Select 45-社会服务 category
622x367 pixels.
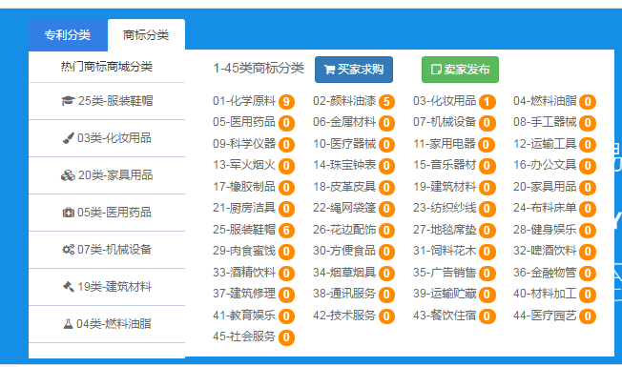tap(244, 336)
